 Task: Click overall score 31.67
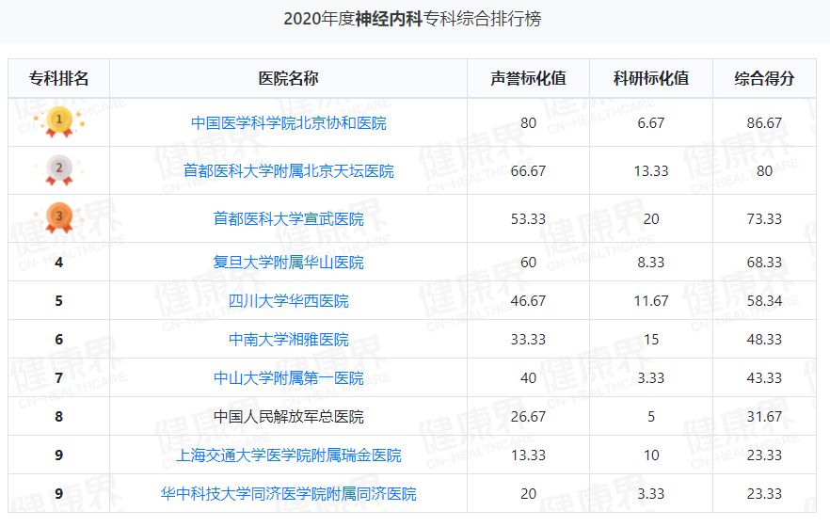(x=764, y=416)
